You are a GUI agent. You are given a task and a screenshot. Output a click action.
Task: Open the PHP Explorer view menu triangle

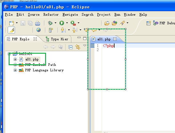click(x=85, y=45)
